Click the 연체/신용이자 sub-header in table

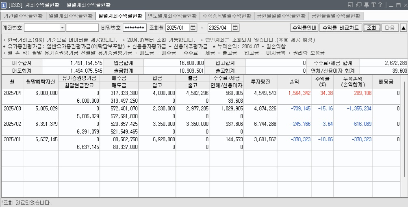[226, 85]
